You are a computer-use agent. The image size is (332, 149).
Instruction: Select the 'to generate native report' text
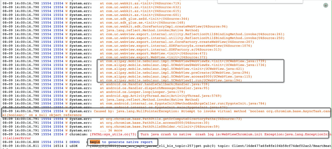[x=127, y=142]
